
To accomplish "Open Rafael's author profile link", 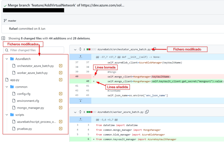I will click(x=13, y=29).
